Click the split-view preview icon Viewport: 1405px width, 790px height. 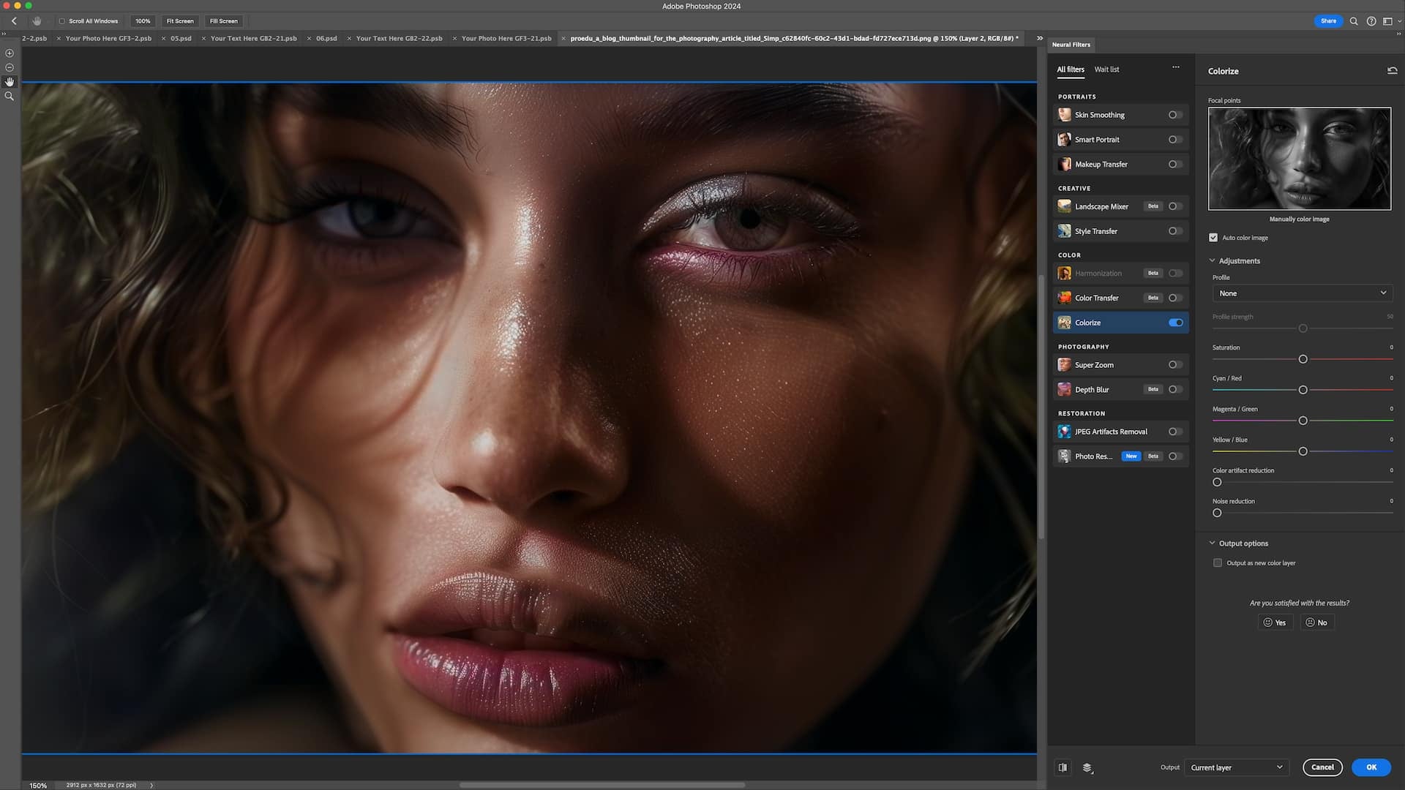pyautogui.click(x=1063, y=767)
